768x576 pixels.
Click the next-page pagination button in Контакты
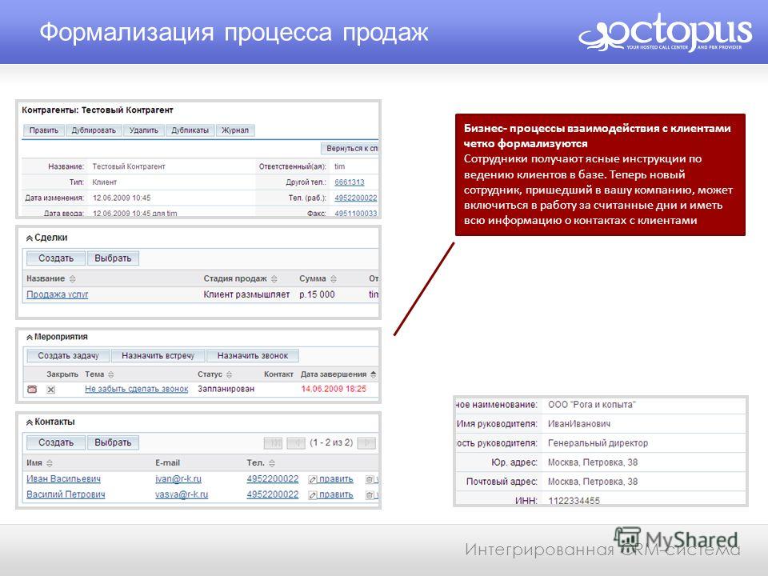(x=366, y=442)
